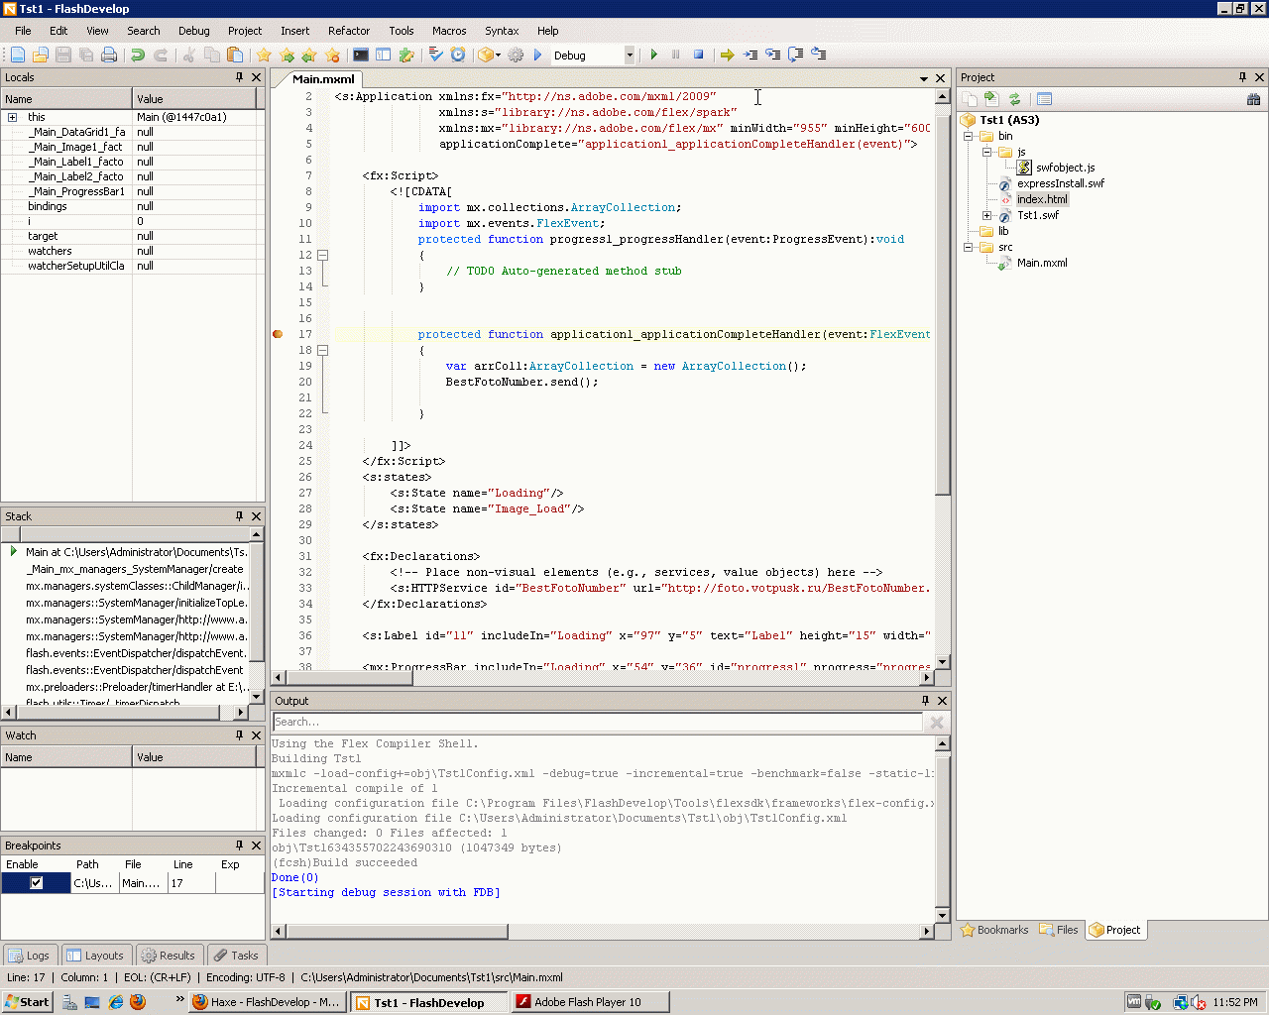Click the Toggle Bookmark star icon
Image resolution: width=1269 pixels, height=1015 pixels.
click(264, 56)
